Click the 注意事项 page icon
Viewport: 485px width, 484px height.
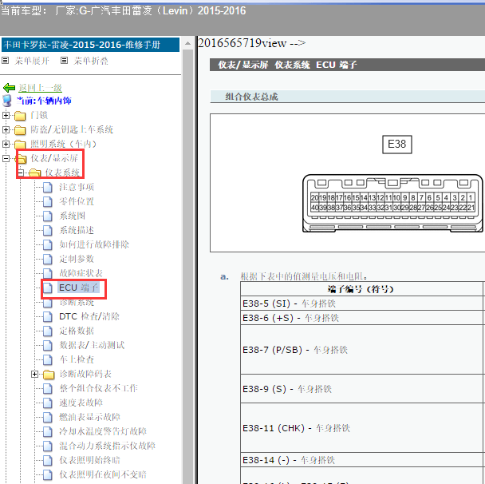point(47,188)
